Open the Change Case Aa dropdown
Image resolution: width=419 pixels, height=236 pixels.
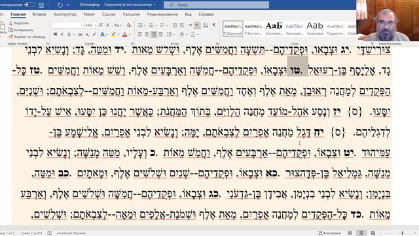tap(118, 25)
